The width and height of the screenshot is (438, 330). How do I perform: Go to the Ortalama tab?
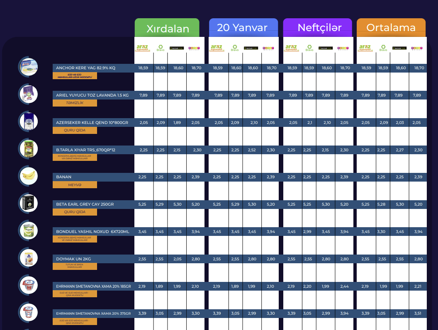391,28
